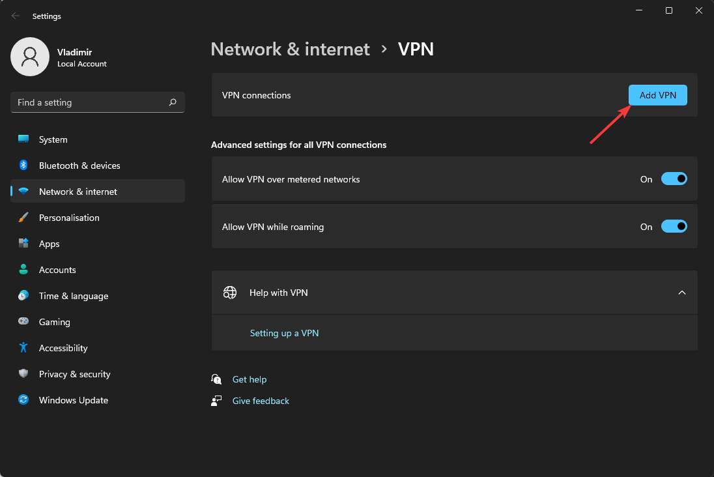Focus the Find a setting search box

[x=91, y=102]
